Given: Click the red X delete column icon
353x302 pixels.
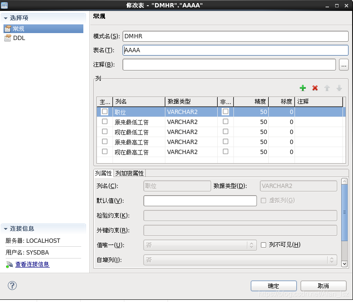Looking at the screenshot, I should (x=315, y=88).
